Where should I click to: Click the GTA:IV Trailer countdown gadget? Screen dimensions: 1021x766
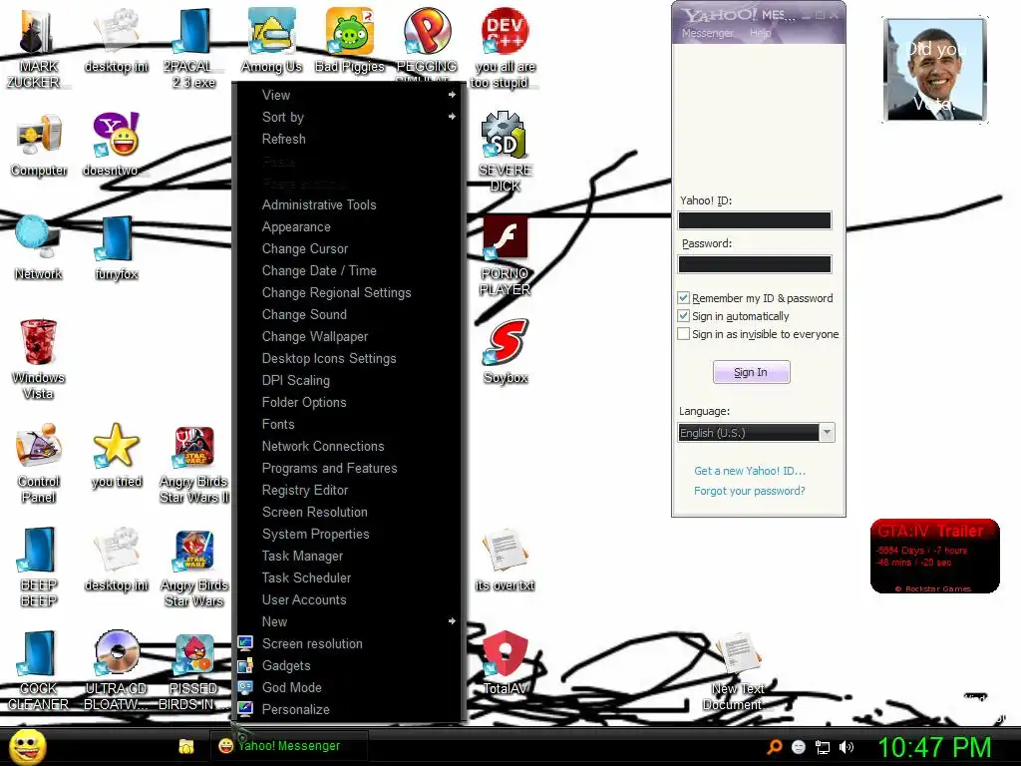pos(934,556)
